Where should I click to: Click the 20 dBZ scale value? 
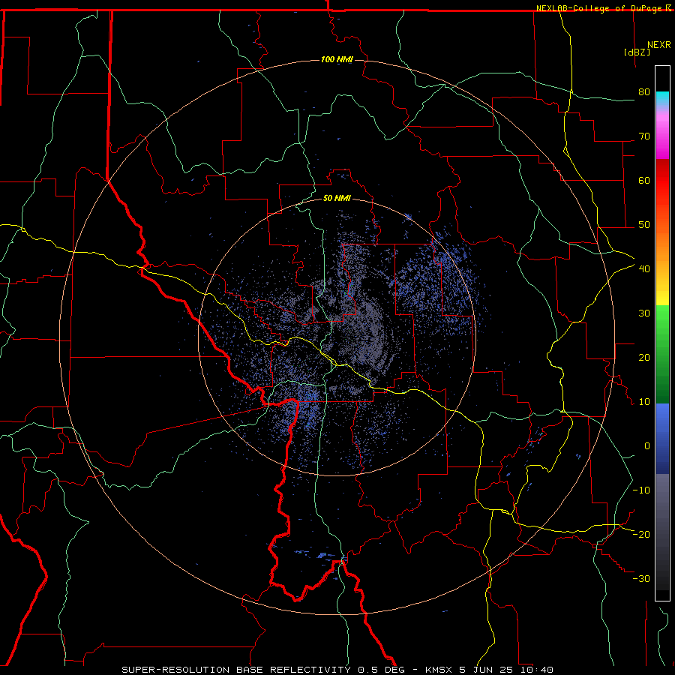point(644,357)
